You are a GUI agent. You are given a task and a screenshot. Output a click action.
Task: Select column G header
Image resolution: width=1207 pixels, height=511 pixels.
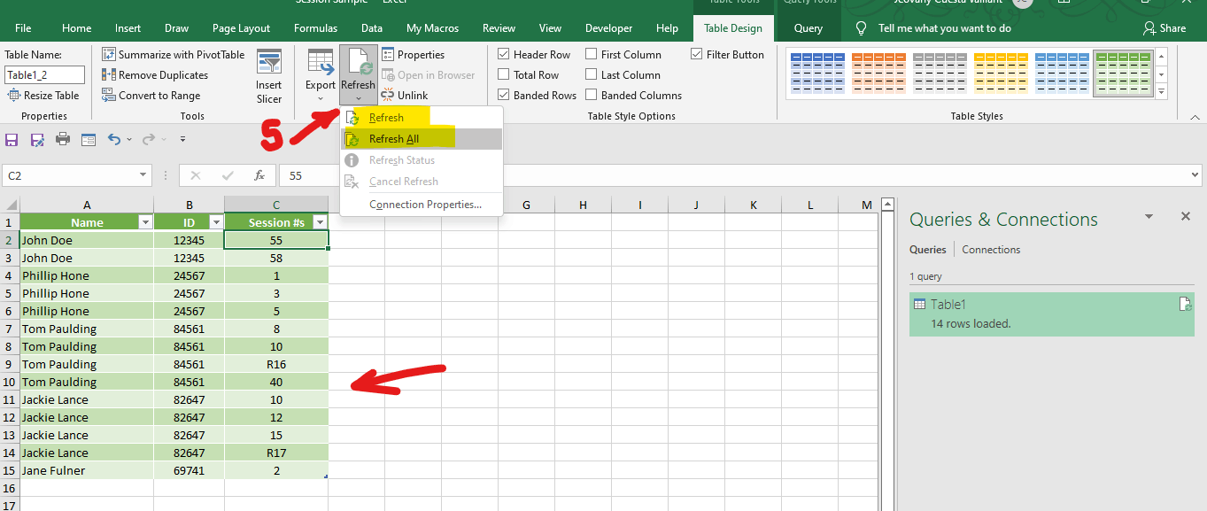point(526,205)
